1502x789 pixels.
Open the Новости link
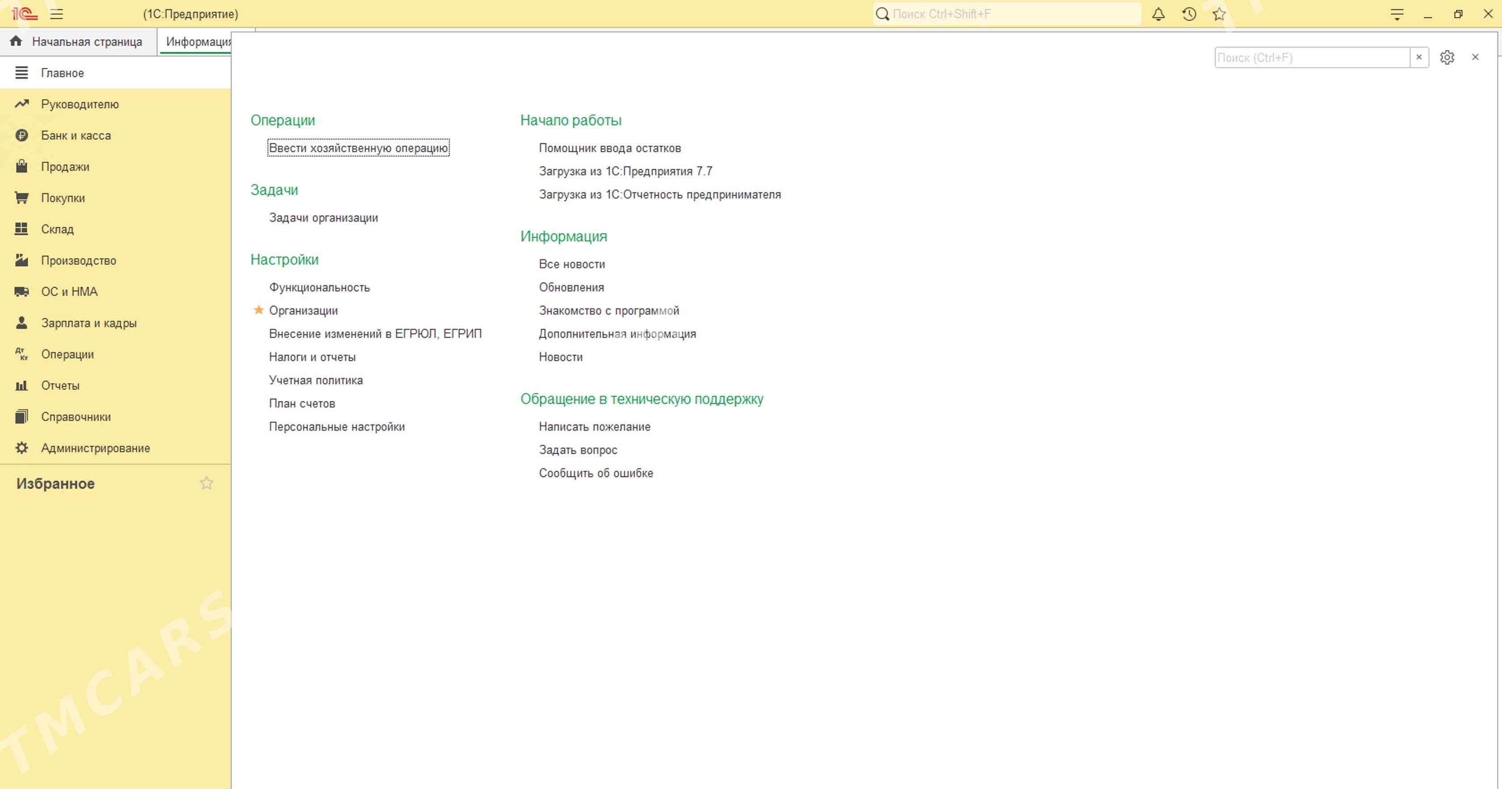point(561,357)
